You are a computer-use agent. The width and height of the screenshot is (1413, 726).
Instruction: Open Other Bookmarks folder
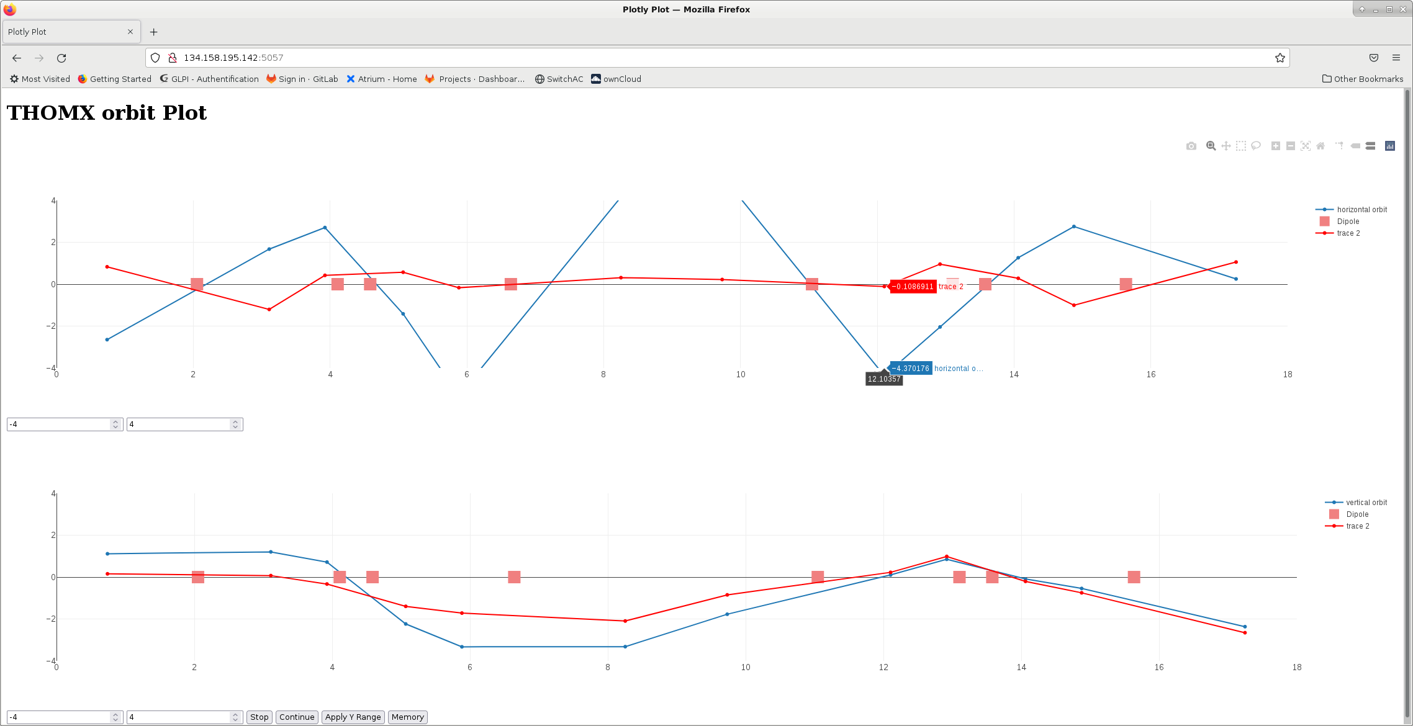coord(1363,79)
